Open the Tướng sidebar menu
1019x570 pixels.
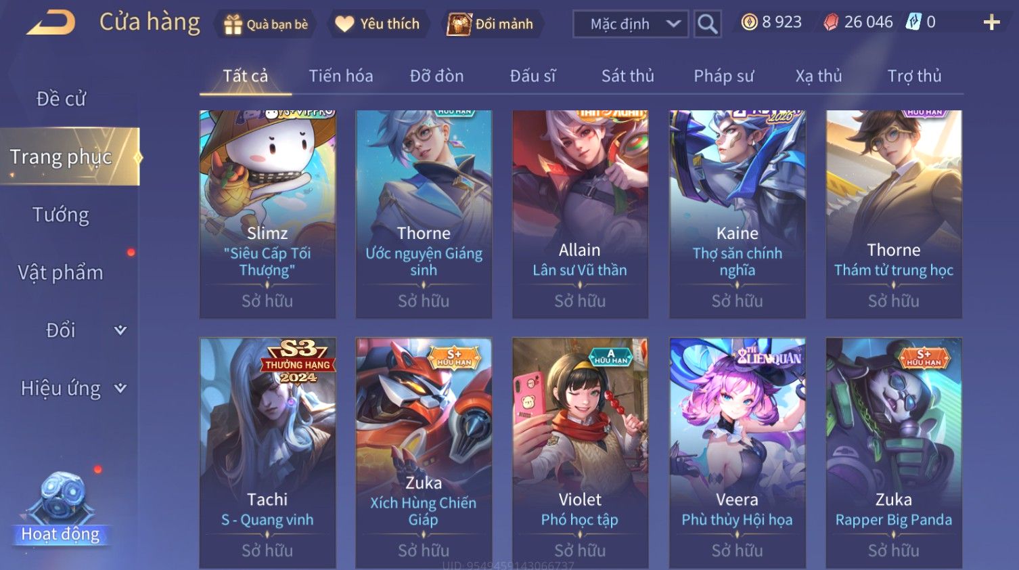[61, 215]
